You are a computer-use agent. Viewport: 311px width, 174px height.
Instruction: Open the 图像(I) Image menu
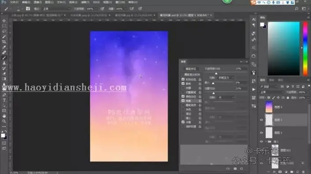click(37, 2)
